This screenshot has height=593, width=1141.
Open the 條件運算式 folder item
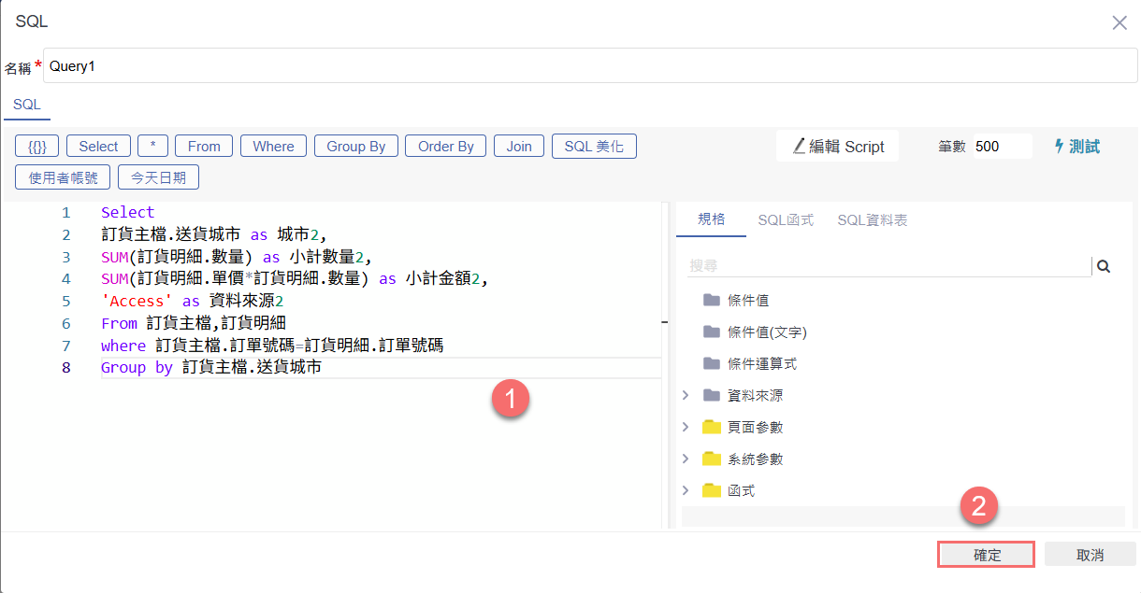pos(761,364)
